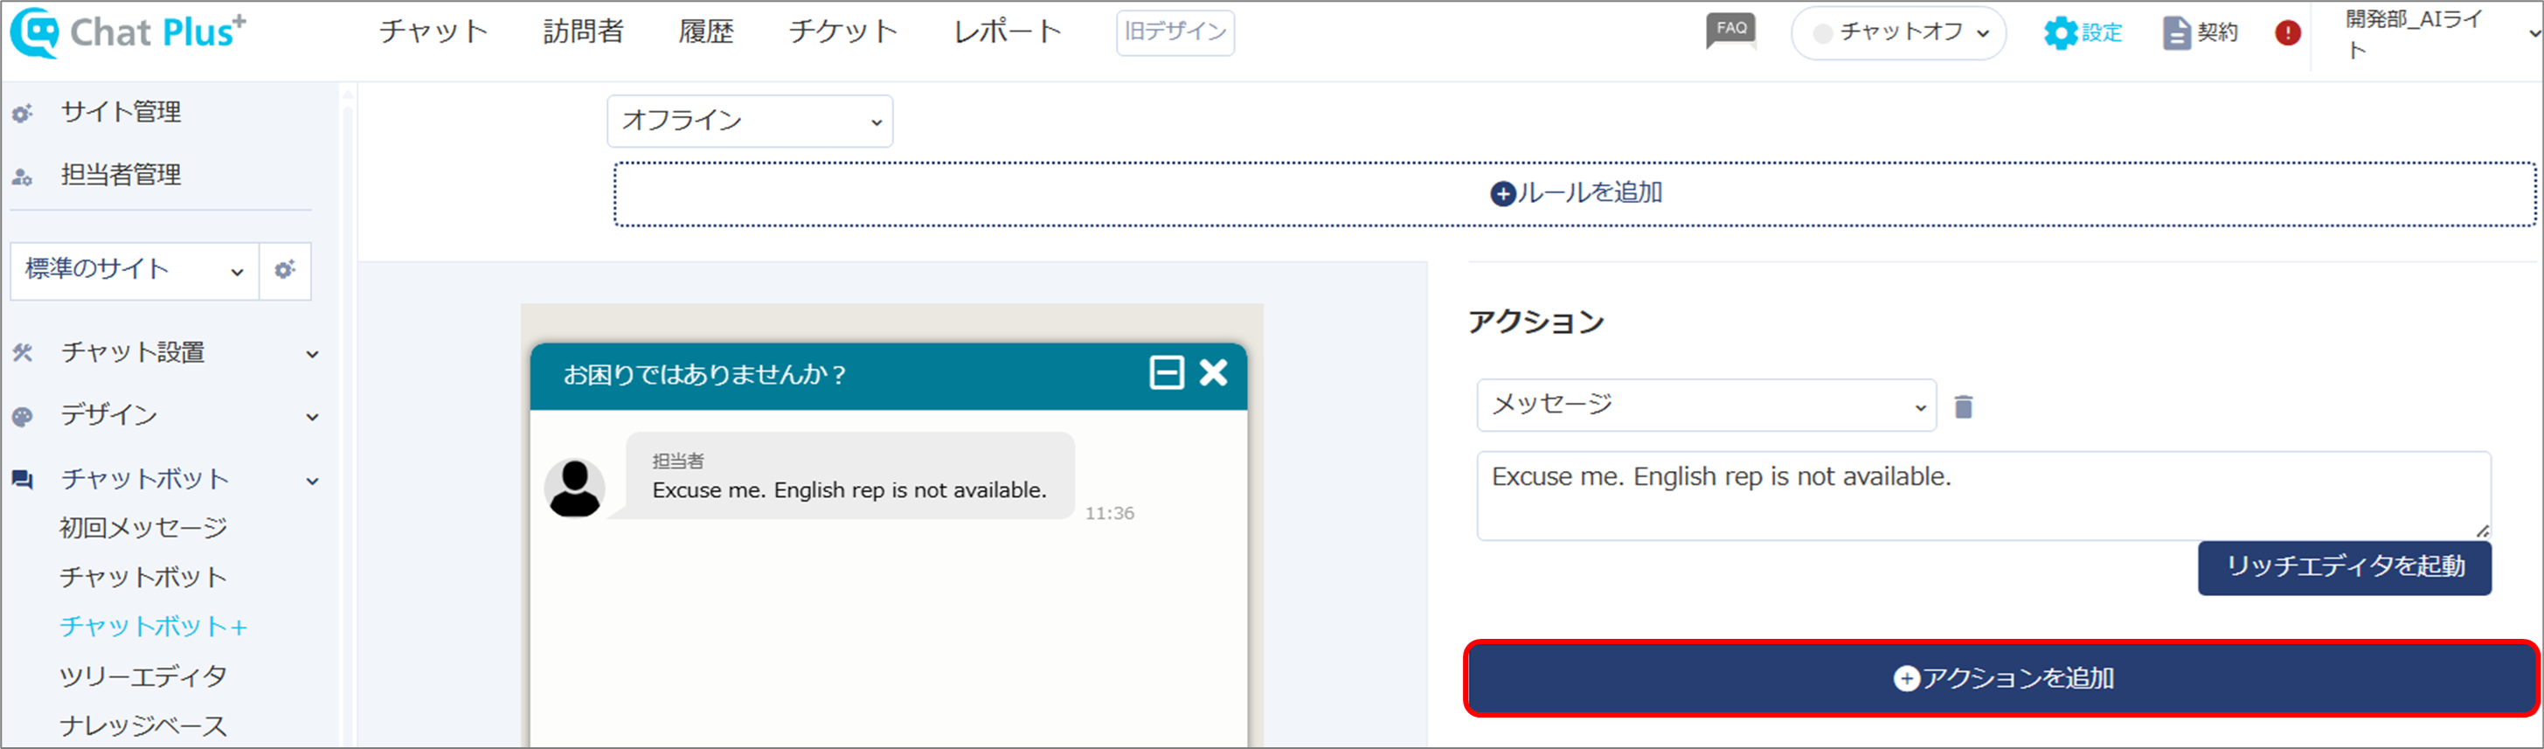This screenshot has width=2544, height=749.
Task: Open the 設定 gear settings
Action: pos(2083,32)
